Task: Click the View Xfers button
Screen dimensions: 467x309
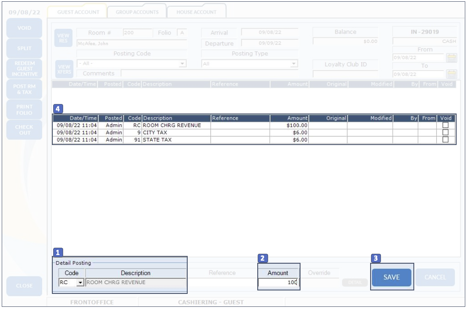Action: pyautogui.click(x=63, y=69)
